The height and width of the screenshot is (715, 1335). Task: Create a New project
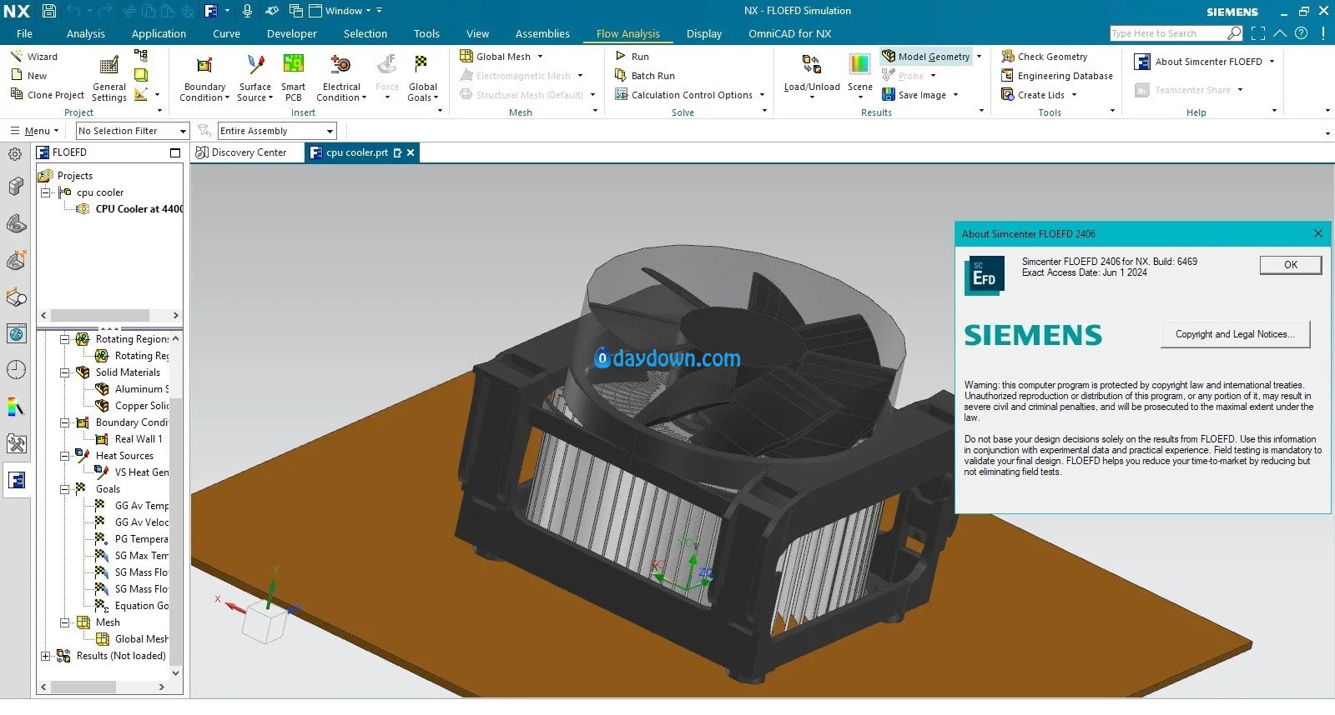click(x=29, y=76)
